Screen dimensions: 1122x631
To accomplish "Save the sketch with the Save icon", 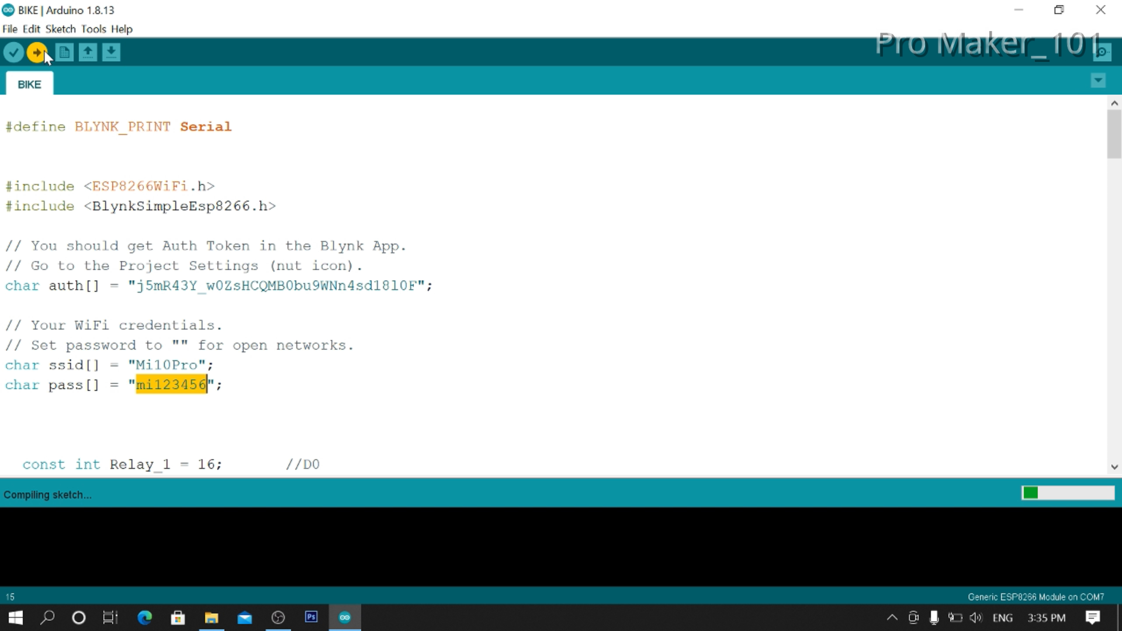I will pyautogui.click(x=111, y=52).
